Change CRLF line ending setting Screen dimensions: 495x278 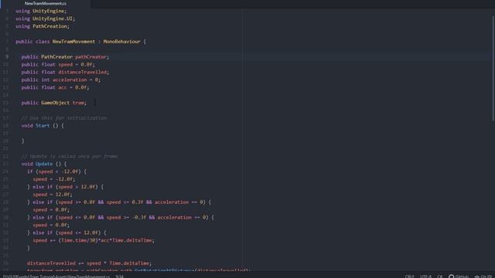[x=409, y=276]
